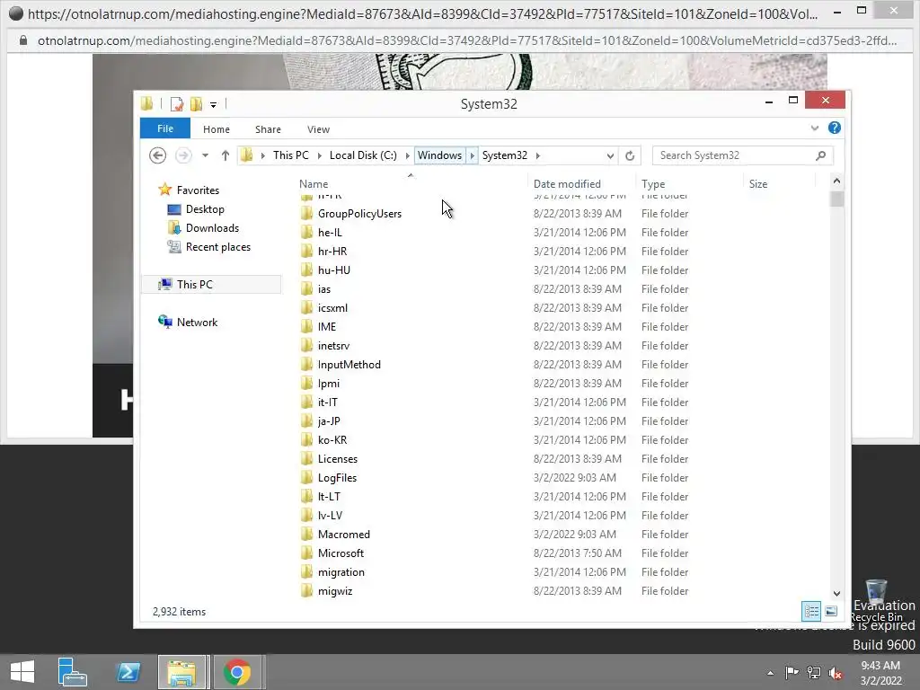
Task: Click the folder icon at address bar start
Action: [247, 155]
